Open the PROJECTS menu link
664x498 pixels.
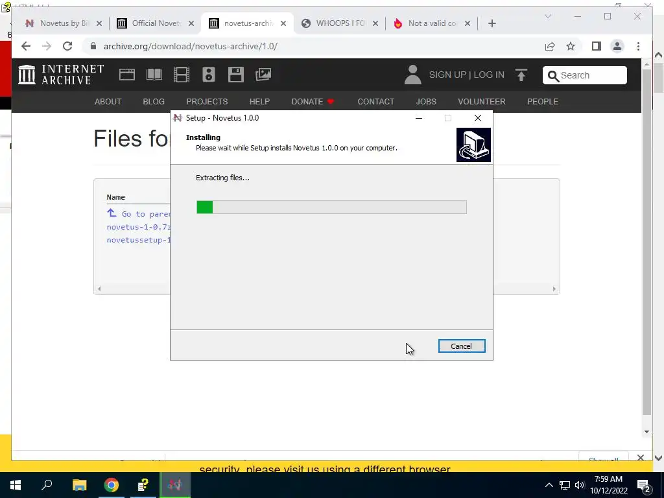pos(207,102)
